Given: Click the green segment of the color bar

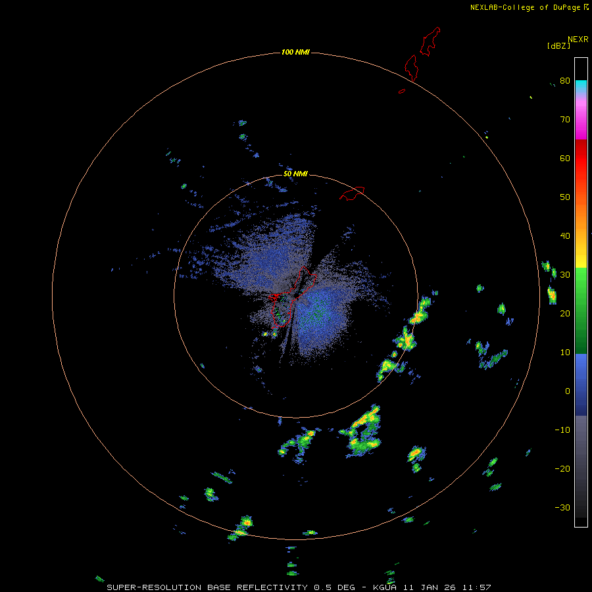Looking at the screenshot, I should click(x=581, y=310).
